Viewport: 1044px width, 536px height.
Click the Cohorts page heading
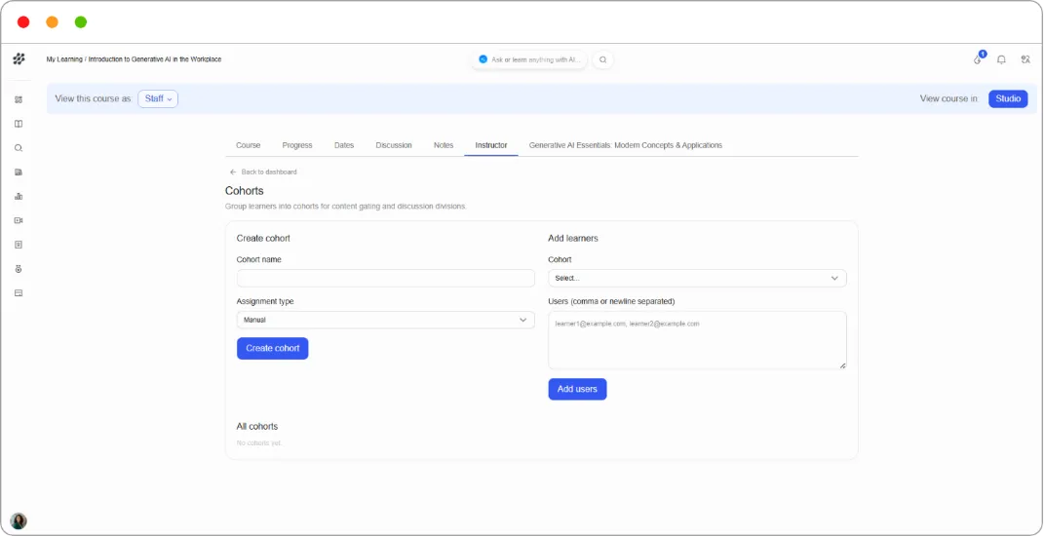pos(245,191)
